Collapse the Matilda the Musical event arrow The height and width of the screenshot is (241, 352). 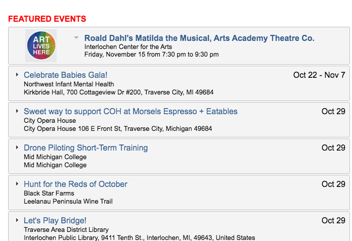76,37
